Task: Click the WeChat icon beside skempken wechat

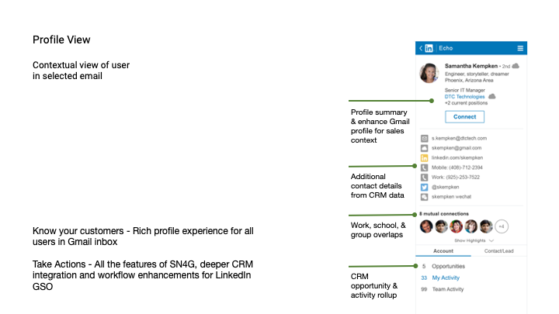Action: 424,197
